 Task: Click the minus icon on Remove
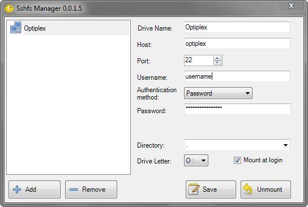pos(74,189)
